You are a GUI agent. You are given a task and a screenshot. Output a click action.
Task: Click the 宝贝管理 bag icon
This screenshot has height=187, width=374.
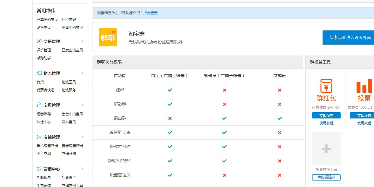(x=39, y=105)
